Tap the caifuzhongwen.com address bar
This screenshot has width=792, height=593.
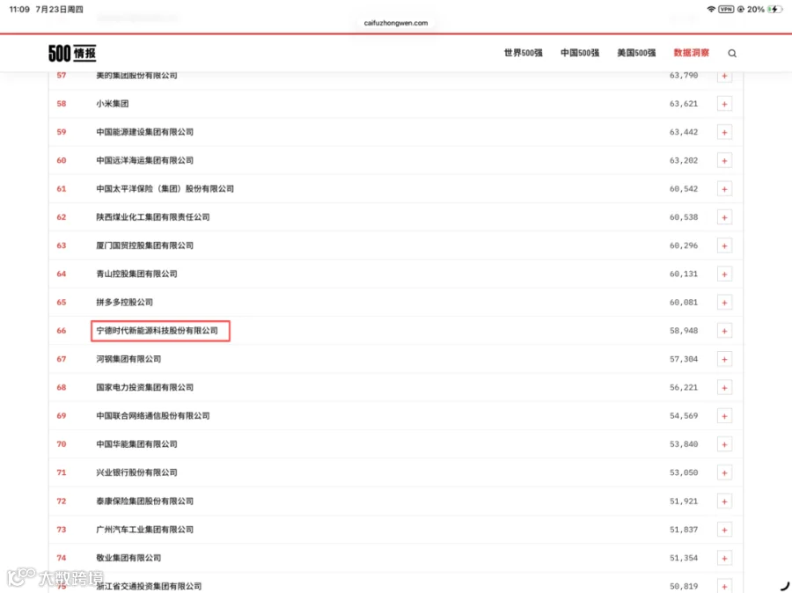click(x=395, y=23)
